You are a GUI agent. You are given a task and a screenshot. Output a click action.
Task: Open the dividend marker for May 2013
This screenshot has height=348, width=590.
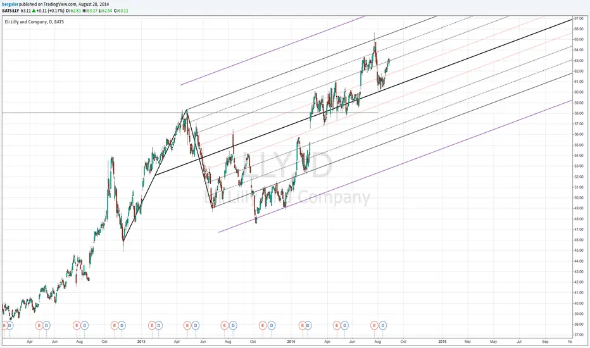(195, 325)
